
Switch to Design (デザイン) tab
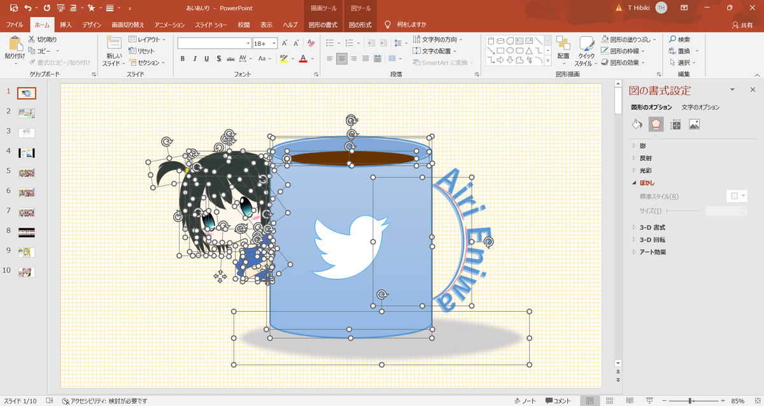point(91,25)
